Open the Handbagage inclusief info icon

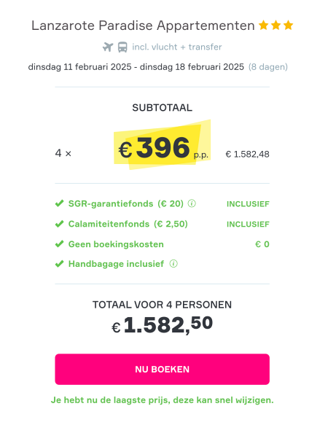pos(173,263)
